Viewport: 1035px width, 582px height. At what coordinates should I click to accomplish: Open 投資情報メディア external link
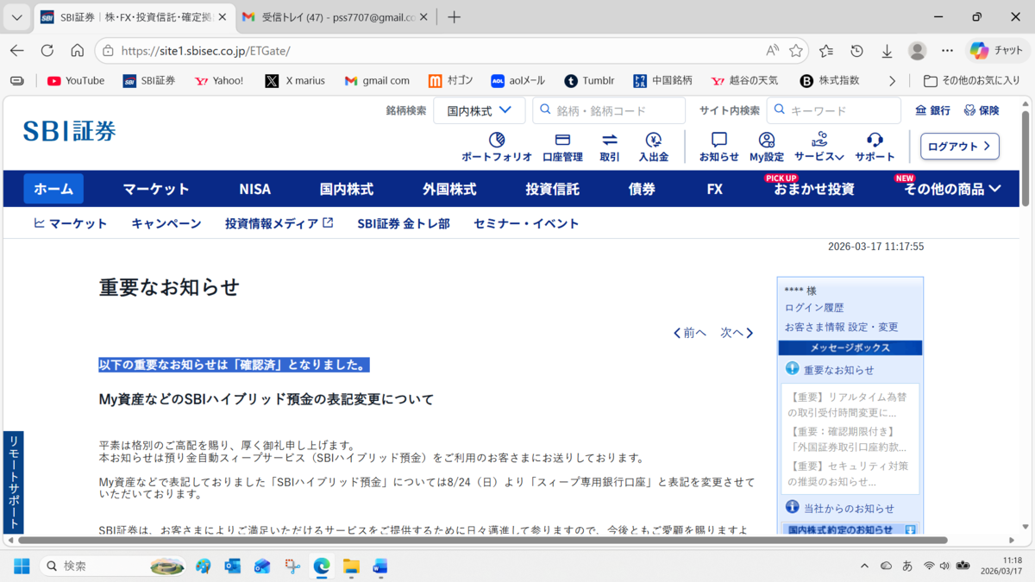point(279,223)
